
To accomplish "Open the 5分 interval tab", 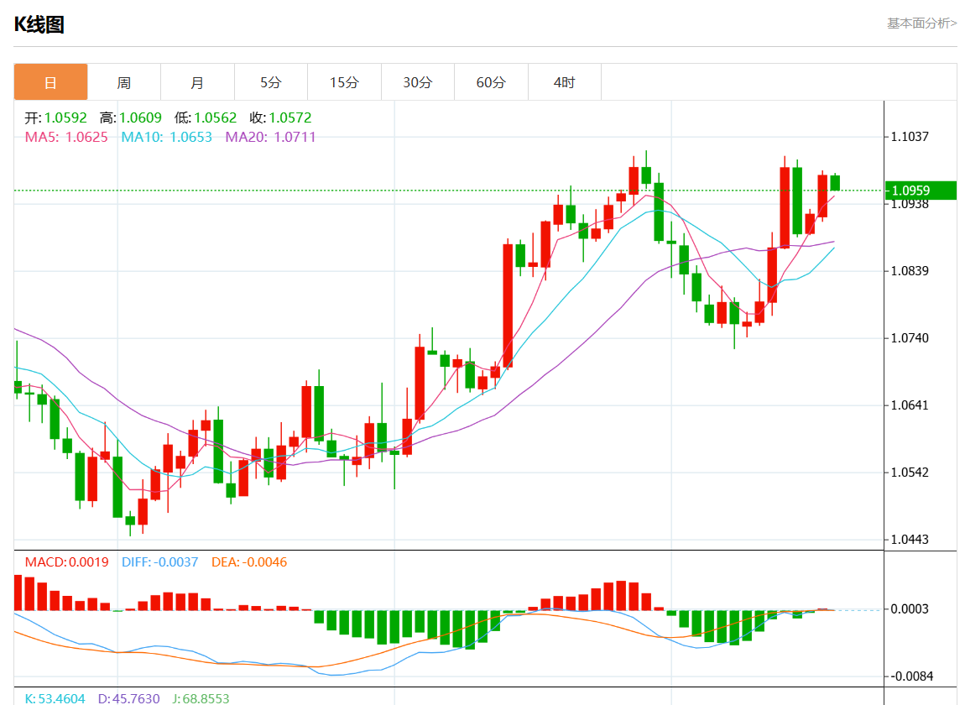I will point(271,82).
